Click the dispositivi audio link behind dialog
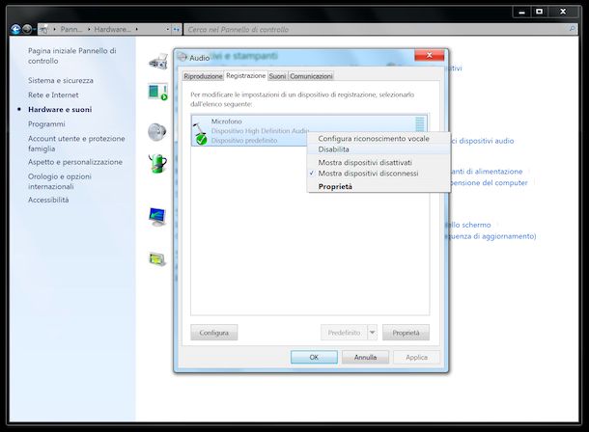This screenshot has width=589, height=432. click(x=483, y=141)
